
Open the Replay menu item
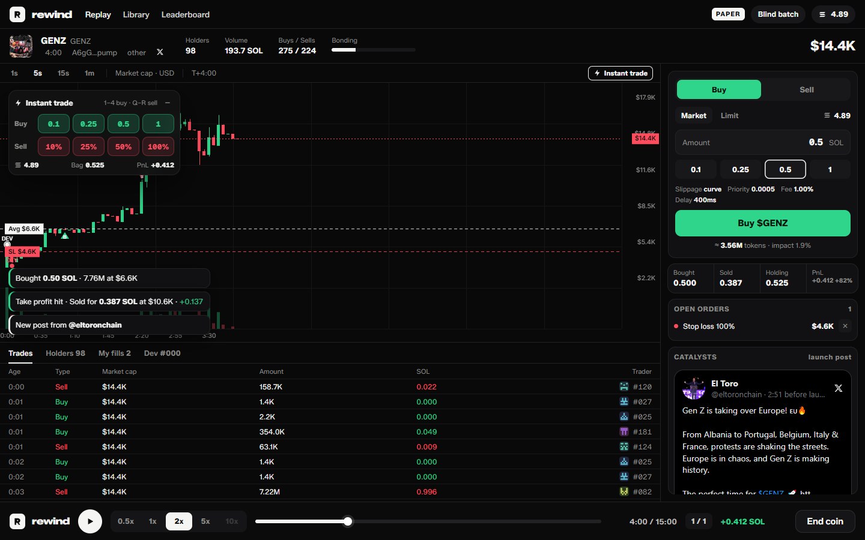pos(98,14)
